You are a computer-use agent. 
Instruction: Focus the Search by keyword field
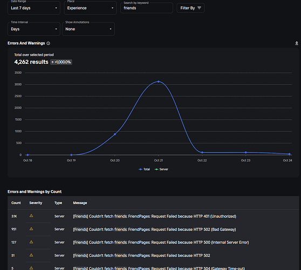147,8
